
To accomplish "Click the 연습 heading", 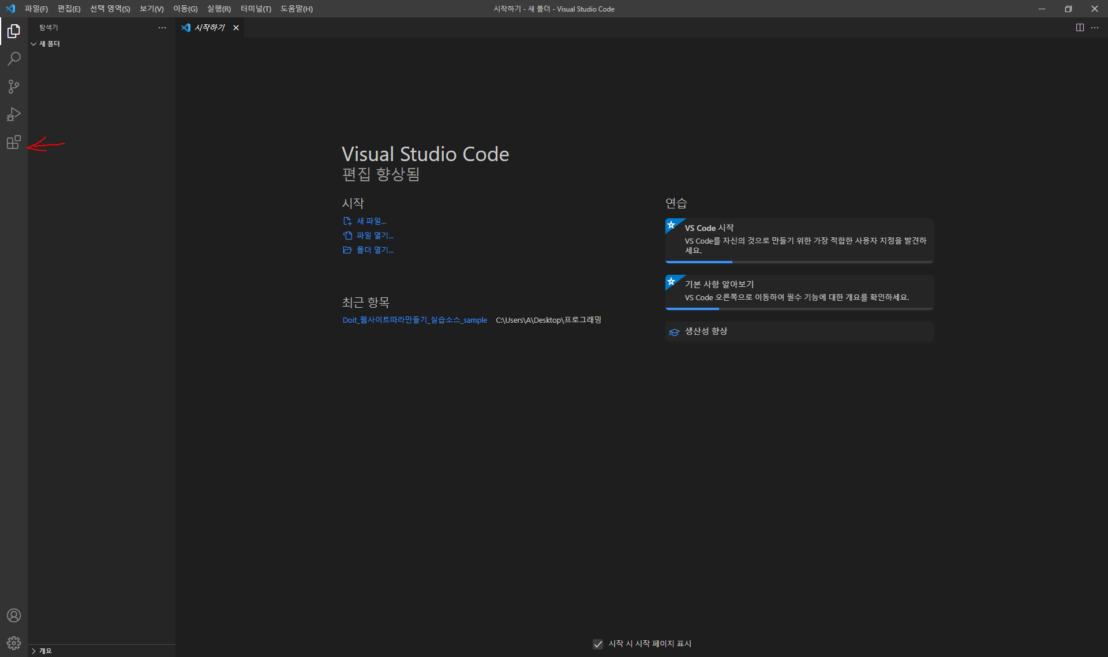I will pos(676,203).
